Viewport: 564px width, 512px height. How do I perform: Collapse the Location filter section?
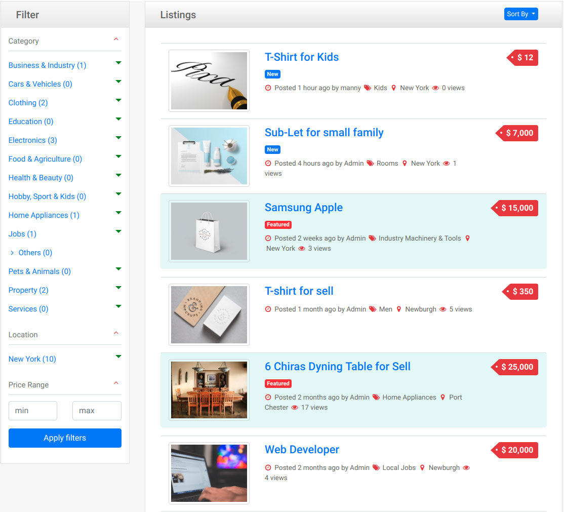coord(116,333)
